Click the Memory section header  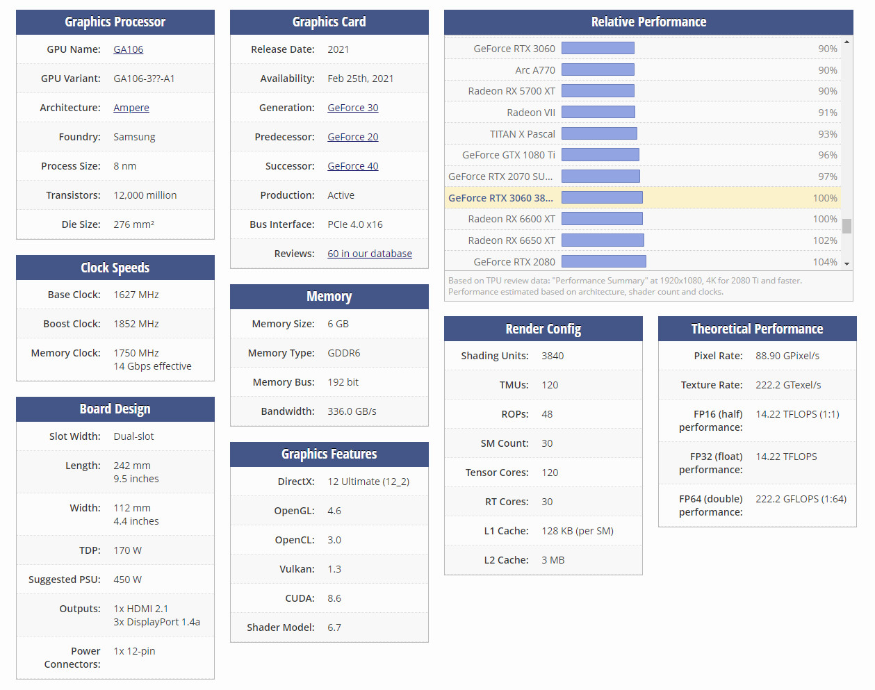pyautogui.click(x=329, y=297)
